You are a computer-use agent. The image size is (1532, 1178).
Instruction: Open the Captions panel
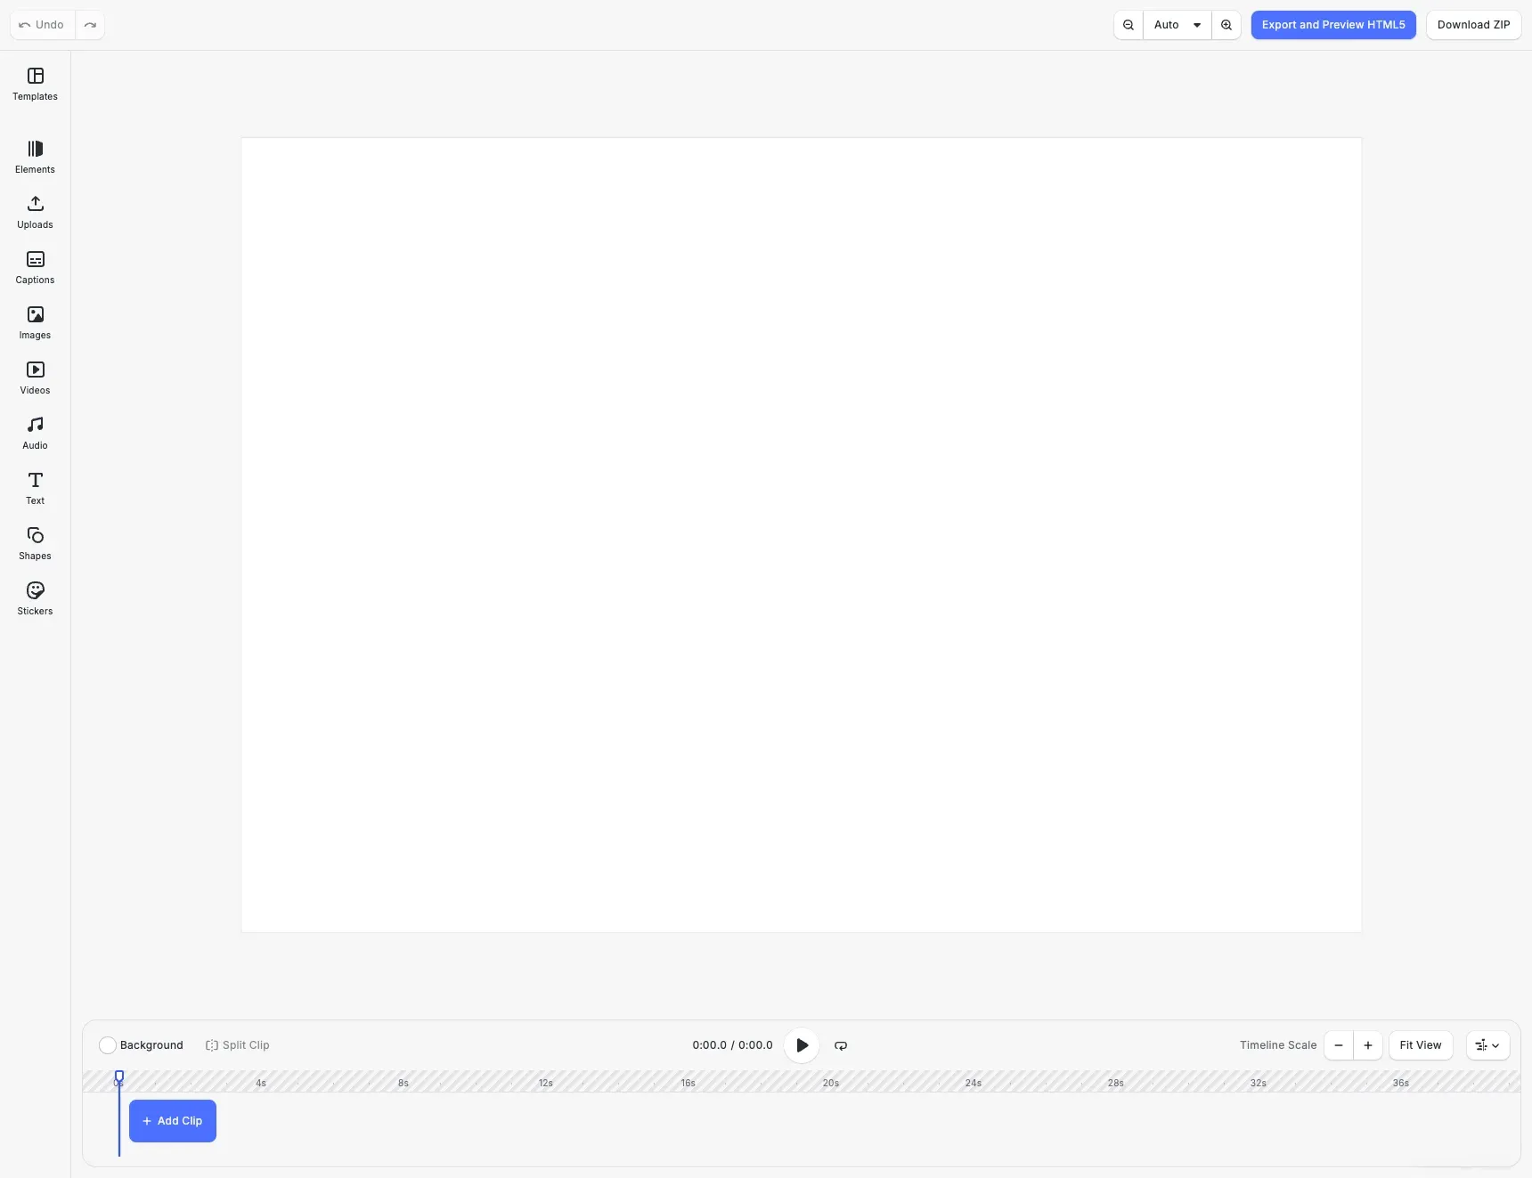point(35,267)
